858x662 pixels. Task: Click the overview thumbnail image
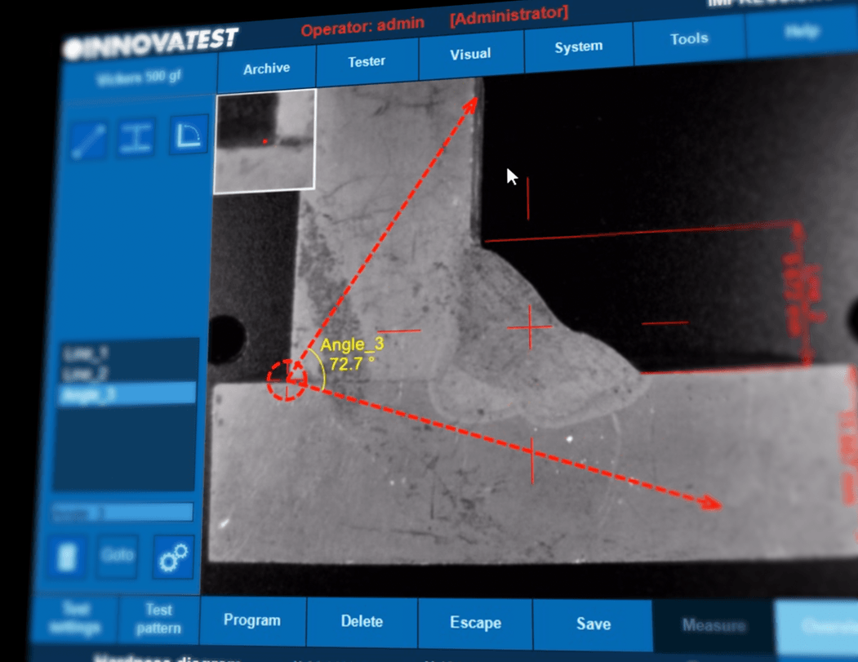265,142
